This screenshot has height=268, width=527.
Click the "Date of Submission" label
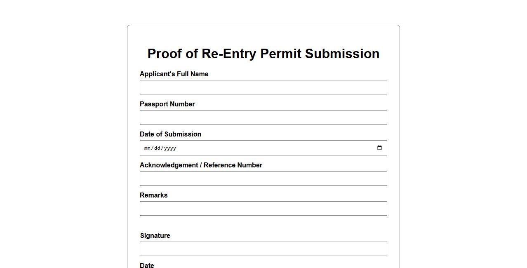[170, 134]
